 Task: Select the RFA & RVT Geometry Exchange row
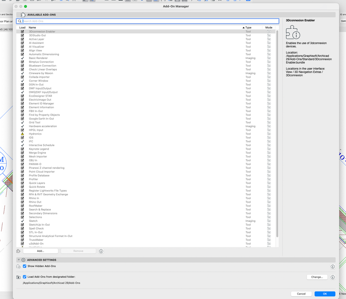146,194
